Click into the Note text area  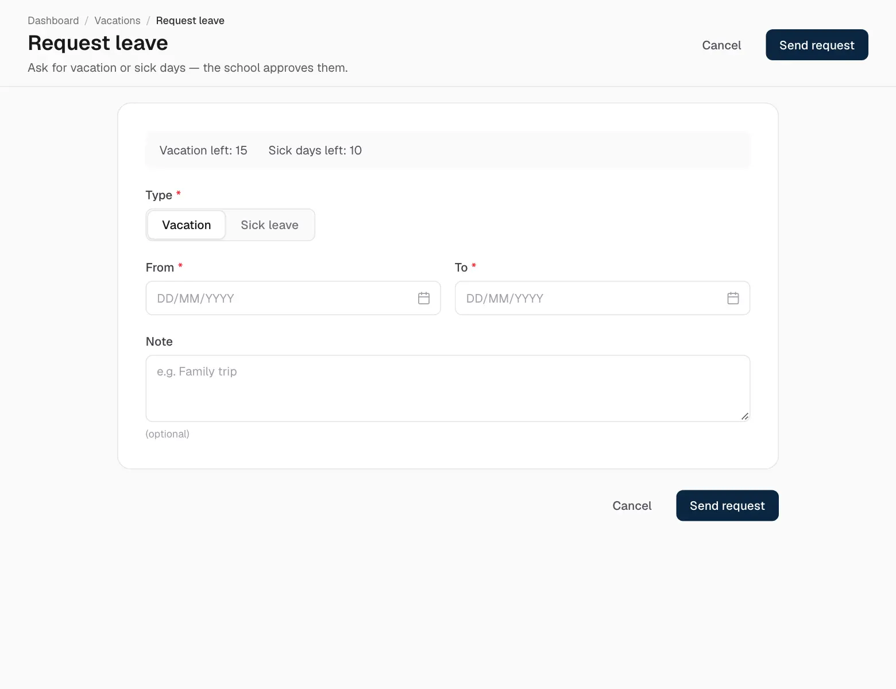(448, 388)
